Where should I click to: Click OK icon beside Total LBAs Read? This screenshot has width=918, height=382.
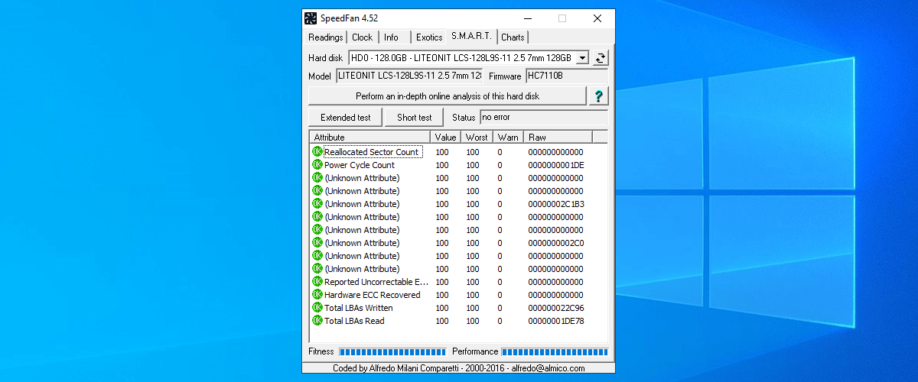(317, 320)
